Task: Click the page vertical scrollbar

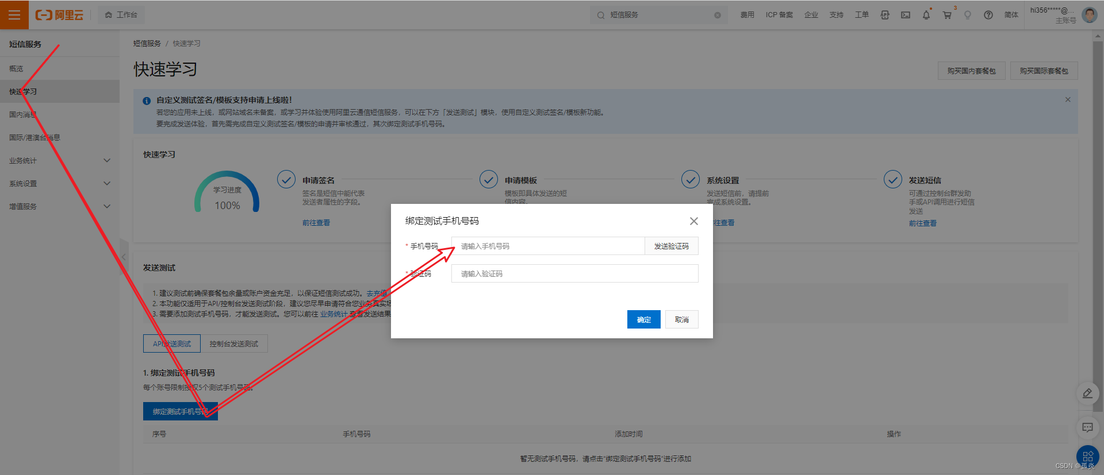Action: click(1098, 226)
